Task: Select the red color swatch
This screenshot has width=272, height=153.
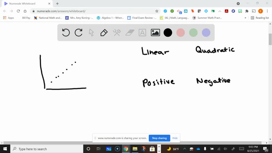Action: (x=181, y=32)
